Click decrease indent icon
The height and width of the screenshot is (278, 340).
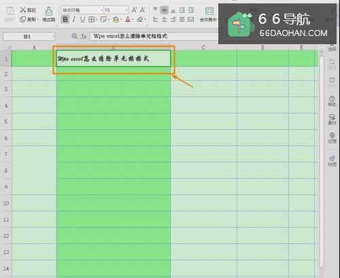click(182, 10)
